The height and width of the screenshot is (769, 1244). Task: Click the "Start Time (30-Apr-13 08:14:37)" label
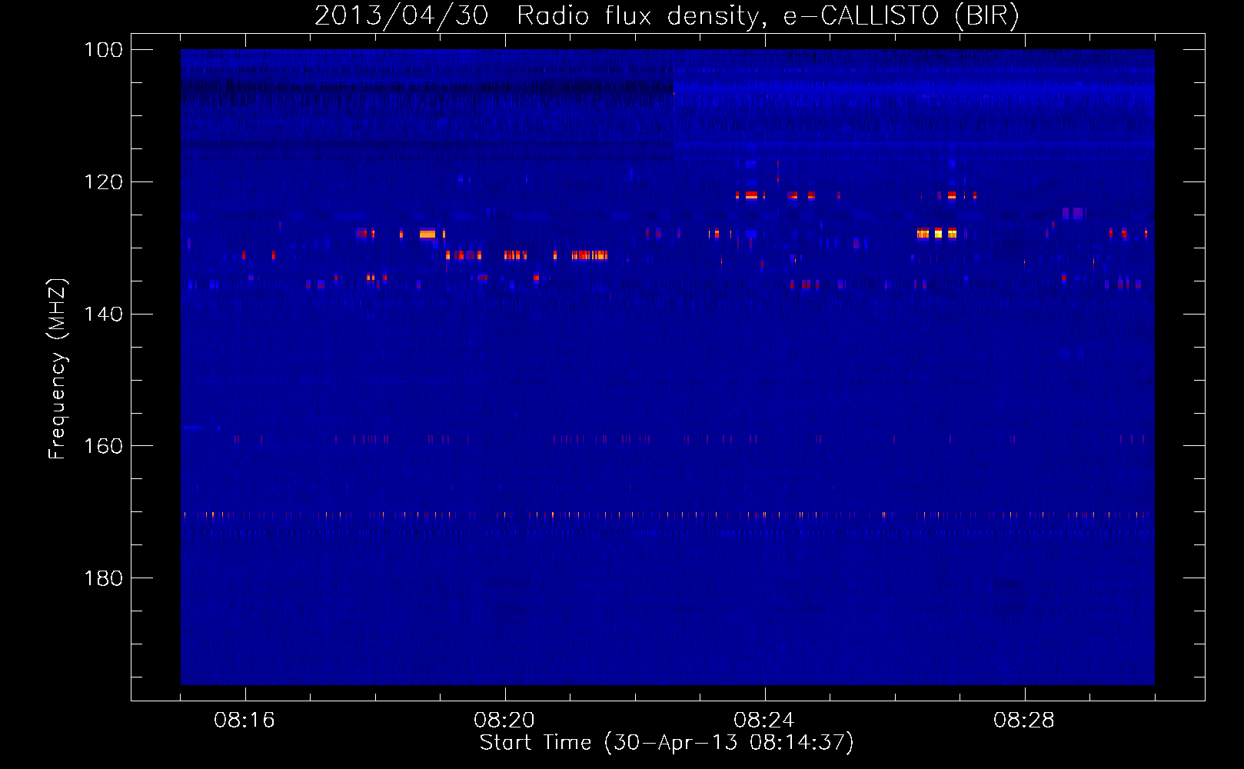(x=667, y=743)
